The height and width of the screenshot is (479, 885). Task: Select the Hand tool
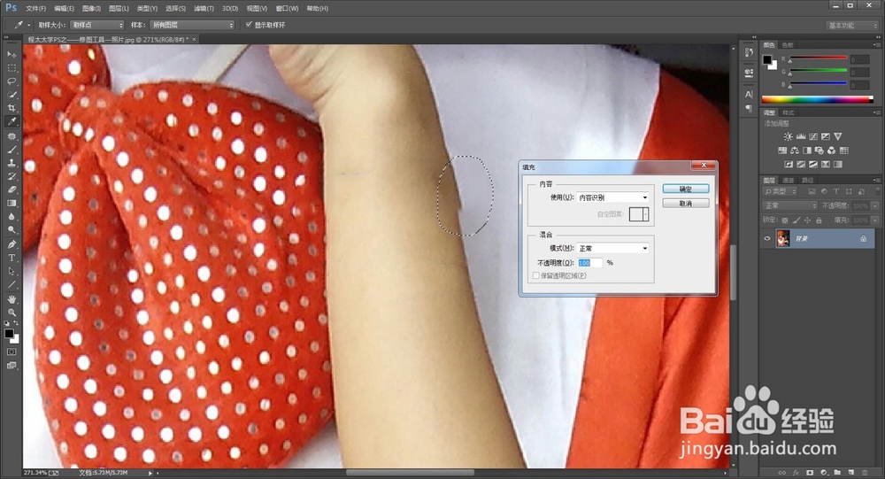(12, 299)
